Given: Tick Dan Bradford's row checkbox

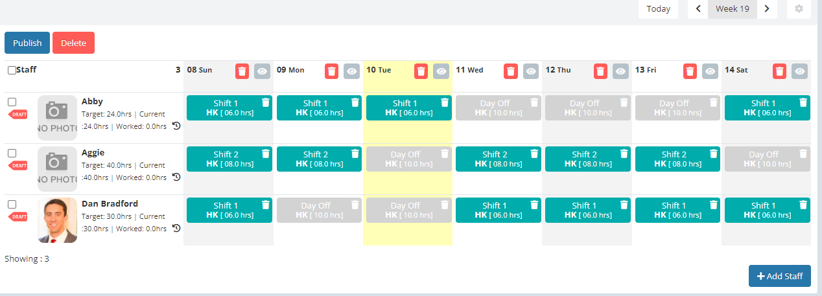Looking at the screenshot, I should pos(12,205).
